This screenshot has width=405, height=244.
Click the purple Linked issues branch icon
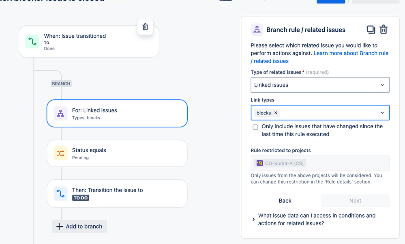(60, 113)
